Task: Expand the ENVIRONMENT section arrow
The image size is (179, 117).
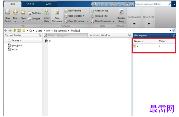Action: coord(134,24)
